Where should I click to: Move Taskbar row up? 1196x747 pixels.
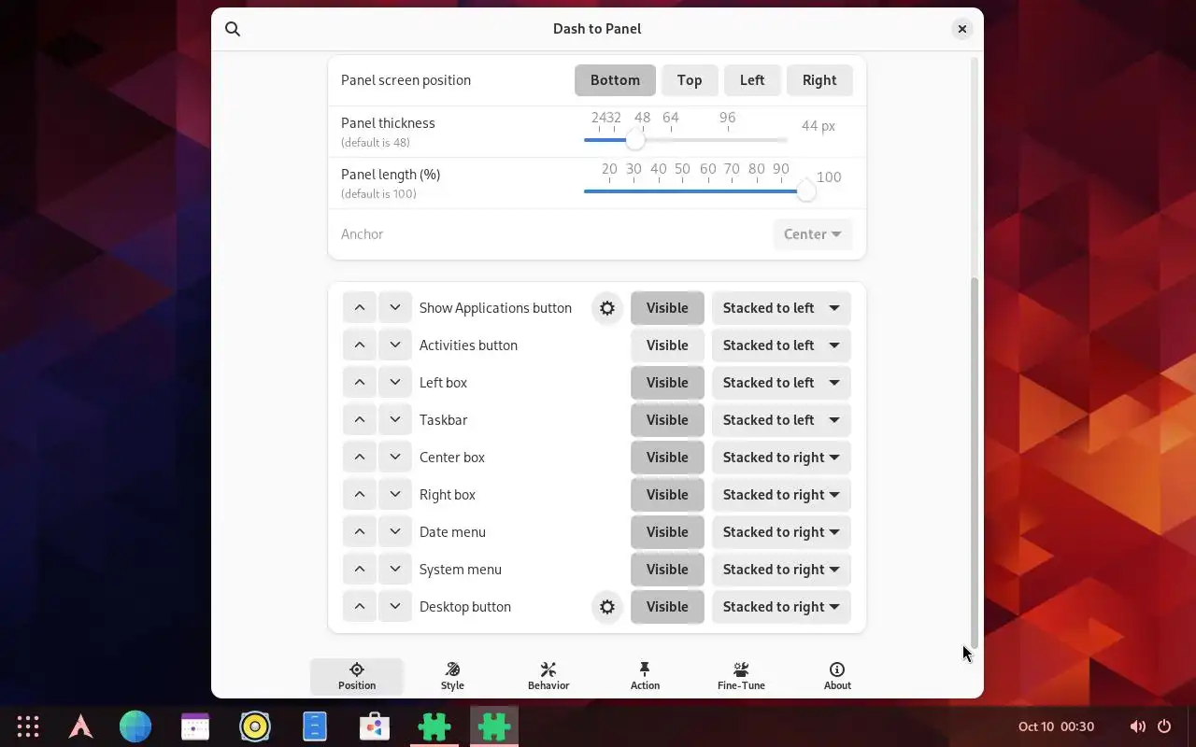[x=360, y=420]
